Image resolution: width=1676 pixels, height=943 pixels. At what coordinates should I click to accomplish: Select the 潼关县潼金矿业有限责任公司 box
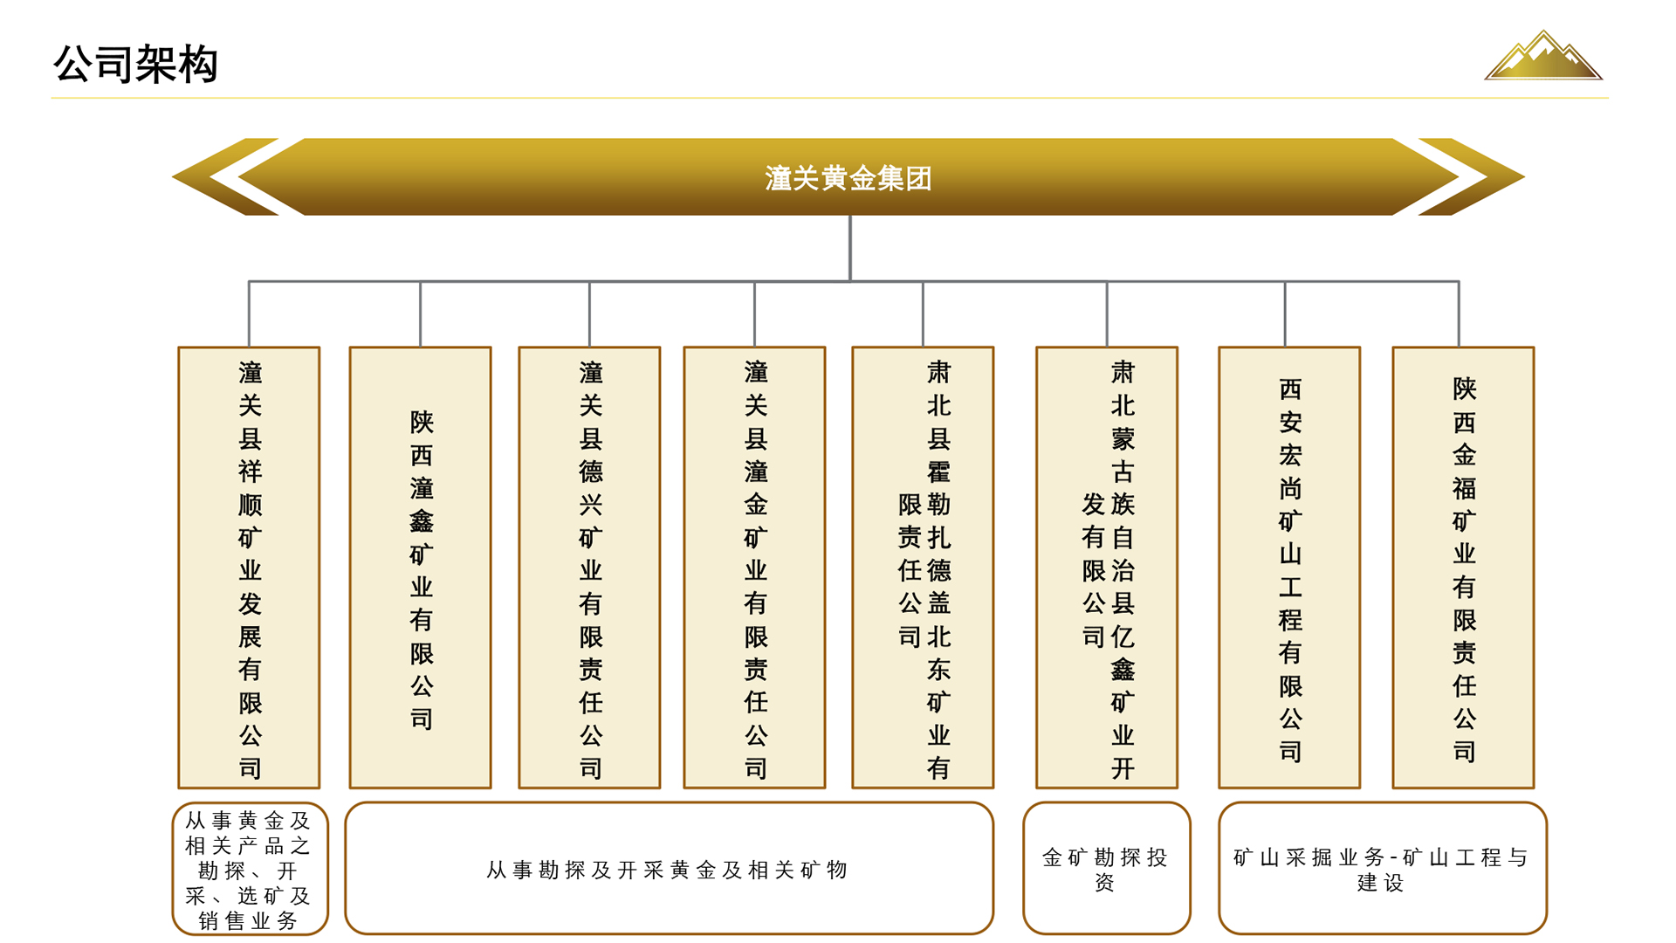tap(755, 568)
